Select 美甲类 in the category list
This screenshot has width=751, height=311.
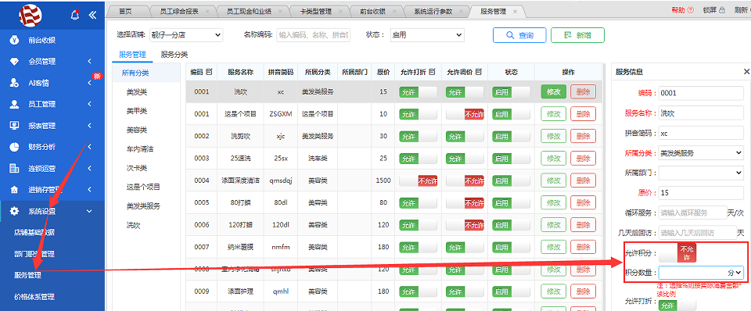tap(137, 111)
